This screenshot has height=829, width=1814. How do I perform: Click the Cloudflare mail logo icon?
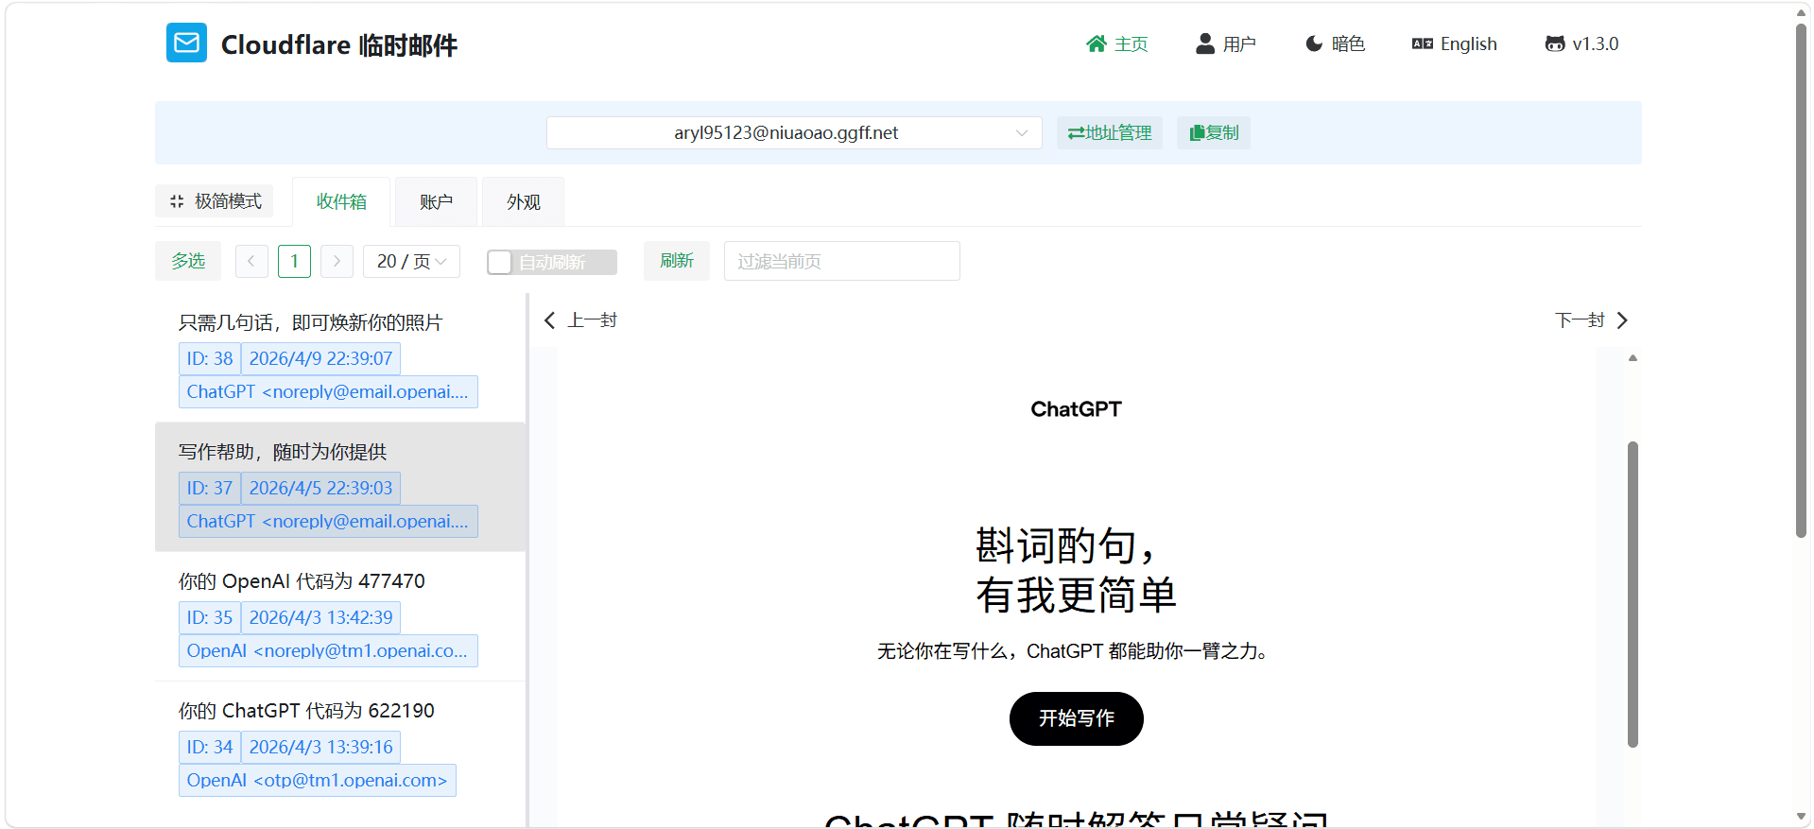click(x=186, y=43)
